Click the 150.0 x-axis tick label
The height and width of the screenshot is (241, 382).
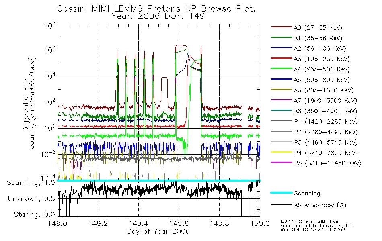[260, 223]
